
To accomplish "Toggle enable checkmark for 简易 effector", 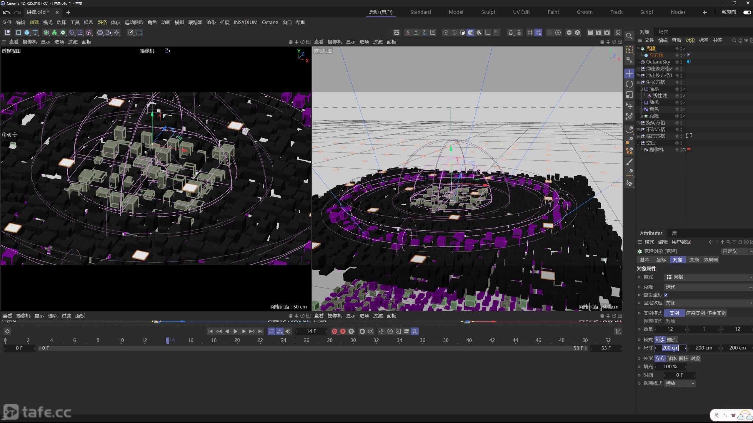I will pyautogui.click(x=684, y=89).
